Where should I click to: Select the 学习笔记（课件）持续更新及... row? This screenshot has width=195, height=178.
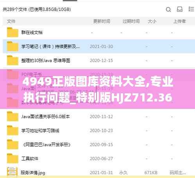point(99,46)
